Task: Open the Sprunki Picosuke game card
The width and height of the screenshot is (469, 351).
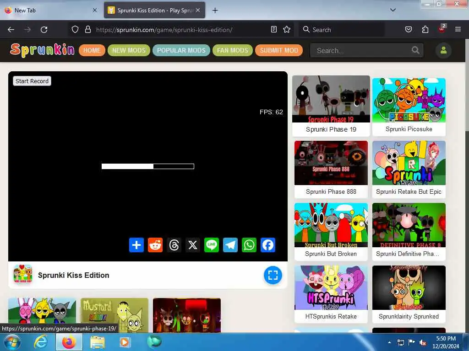Action: [x=409, y=107]
